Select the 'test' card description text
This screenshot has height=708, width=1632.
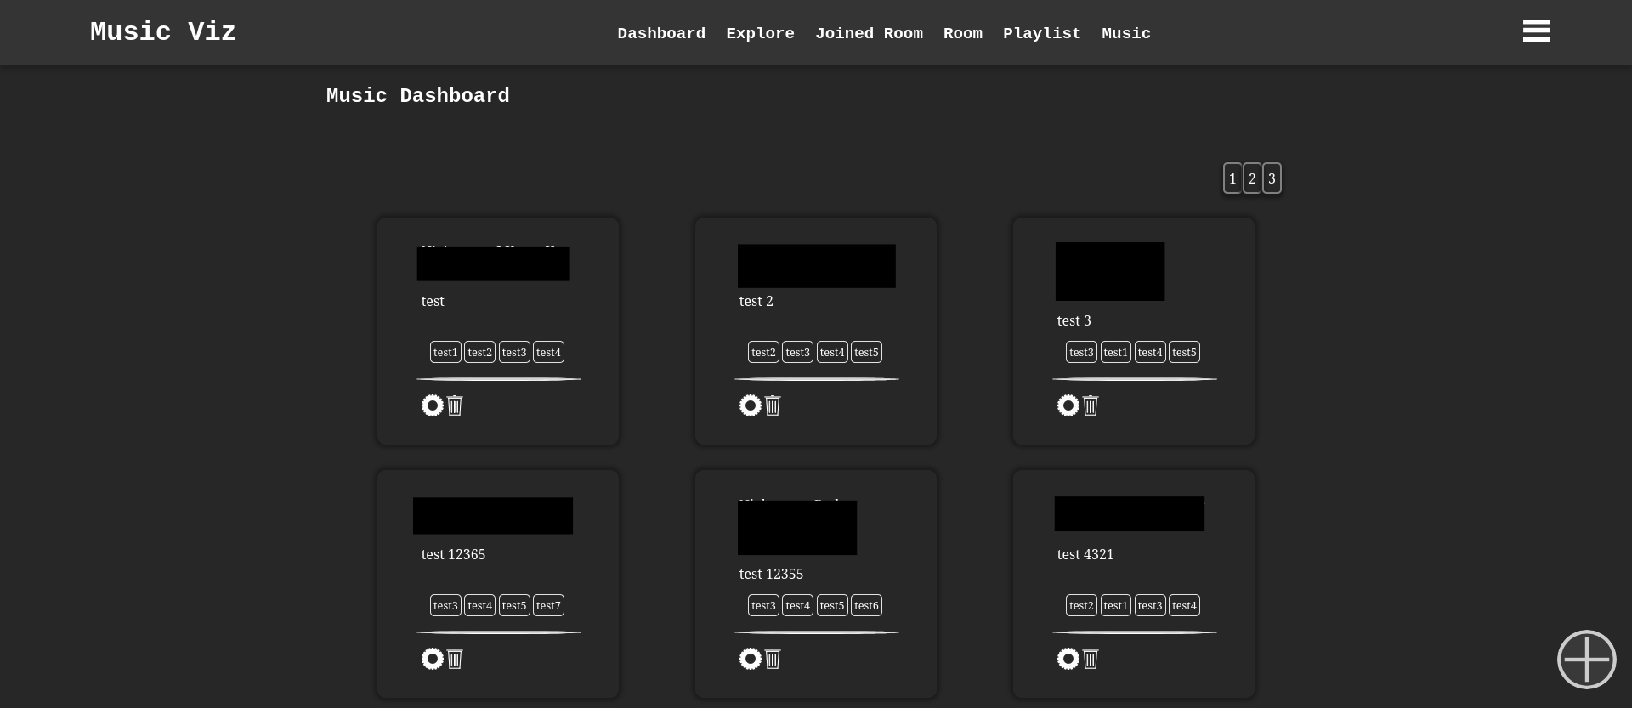pos(433,301)
